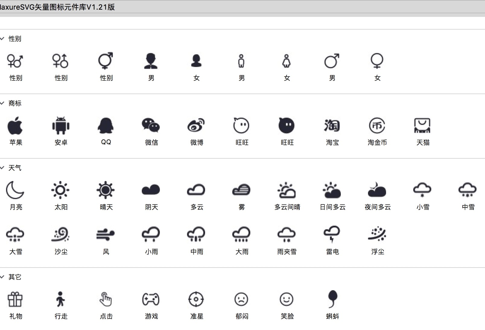Image resolution: width=485 pixels, height=330 pixels.
Task: Collapse the 天气 section chevron
Action: [x=2, y=168]
